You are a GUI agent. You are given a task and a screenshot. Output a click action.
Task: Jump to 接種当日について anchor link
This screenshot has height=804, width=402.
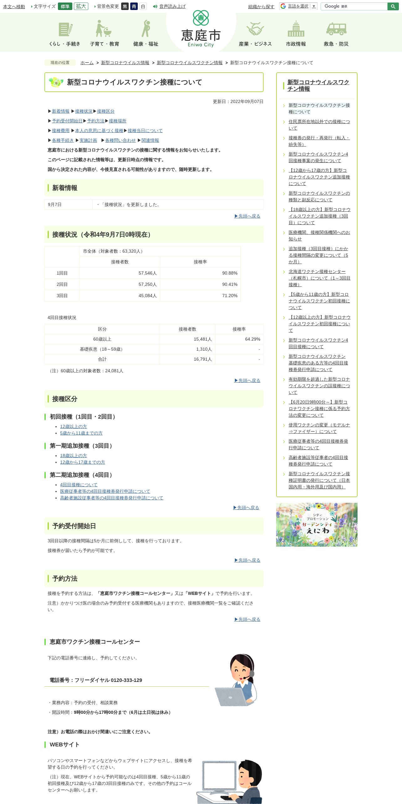[145, 131]
